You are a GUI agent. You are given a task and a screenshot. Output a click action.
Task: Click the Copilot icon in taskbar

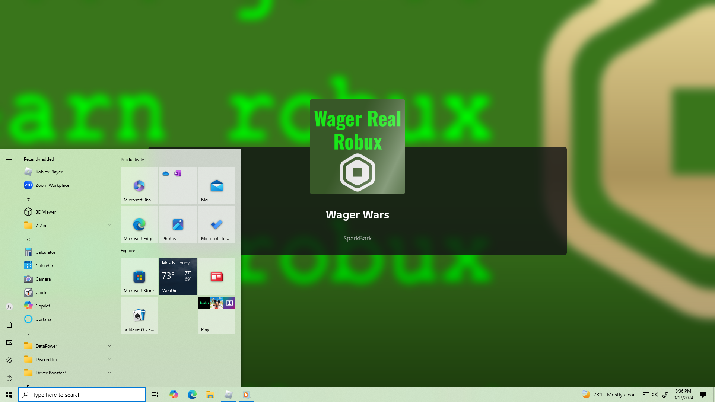point(174,395)
